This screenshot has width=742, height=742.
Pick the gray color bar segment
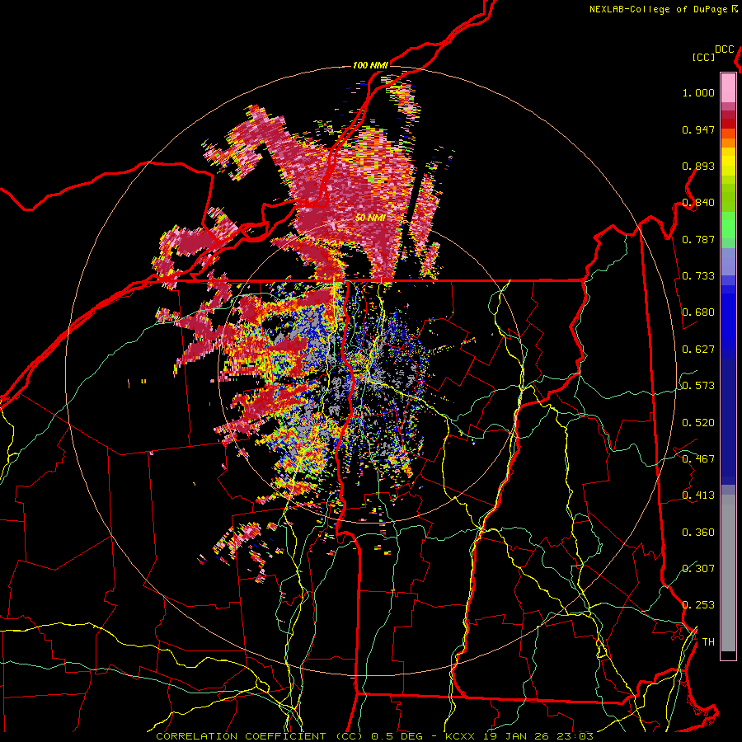(x=728, y=573)
